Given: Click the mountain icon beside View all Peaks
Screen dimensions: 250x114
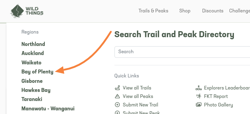Looking at the screenshot, I should point(117,96).
